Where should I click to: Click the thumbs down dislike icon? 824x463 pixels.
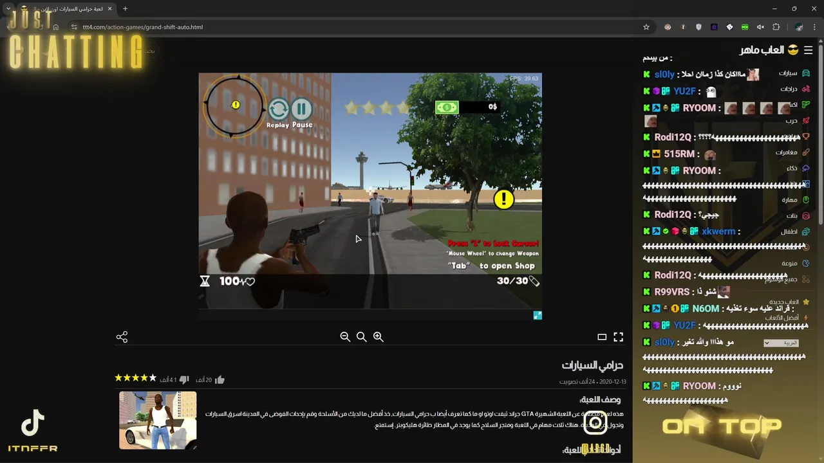pyautogui.click(x=183, y=379)
